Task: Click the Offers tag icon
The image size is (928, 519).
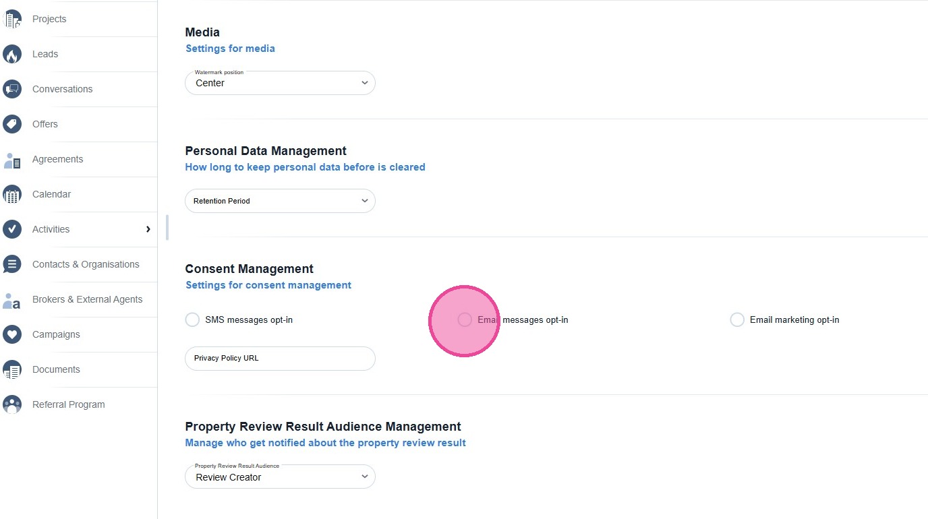Action: (x=12, y=124)
